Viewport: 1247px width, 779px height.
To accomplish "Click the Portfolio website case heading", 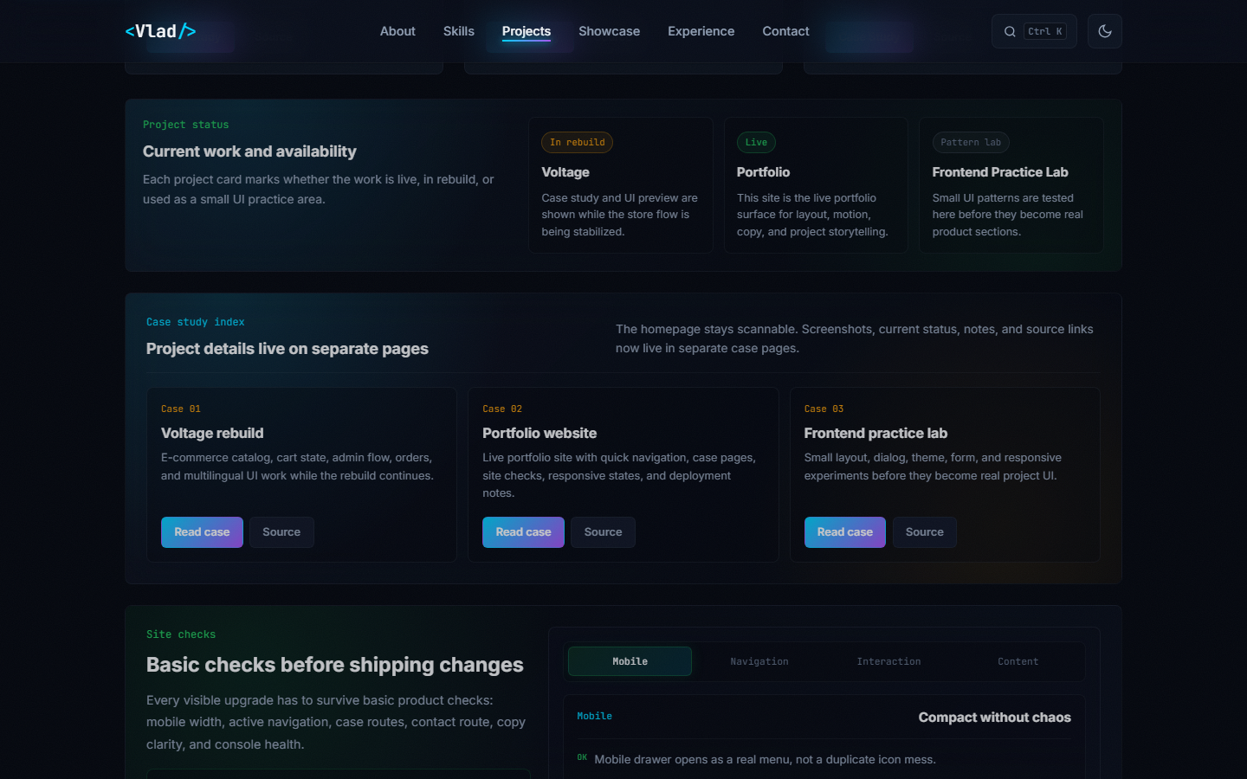I will 540,433.
